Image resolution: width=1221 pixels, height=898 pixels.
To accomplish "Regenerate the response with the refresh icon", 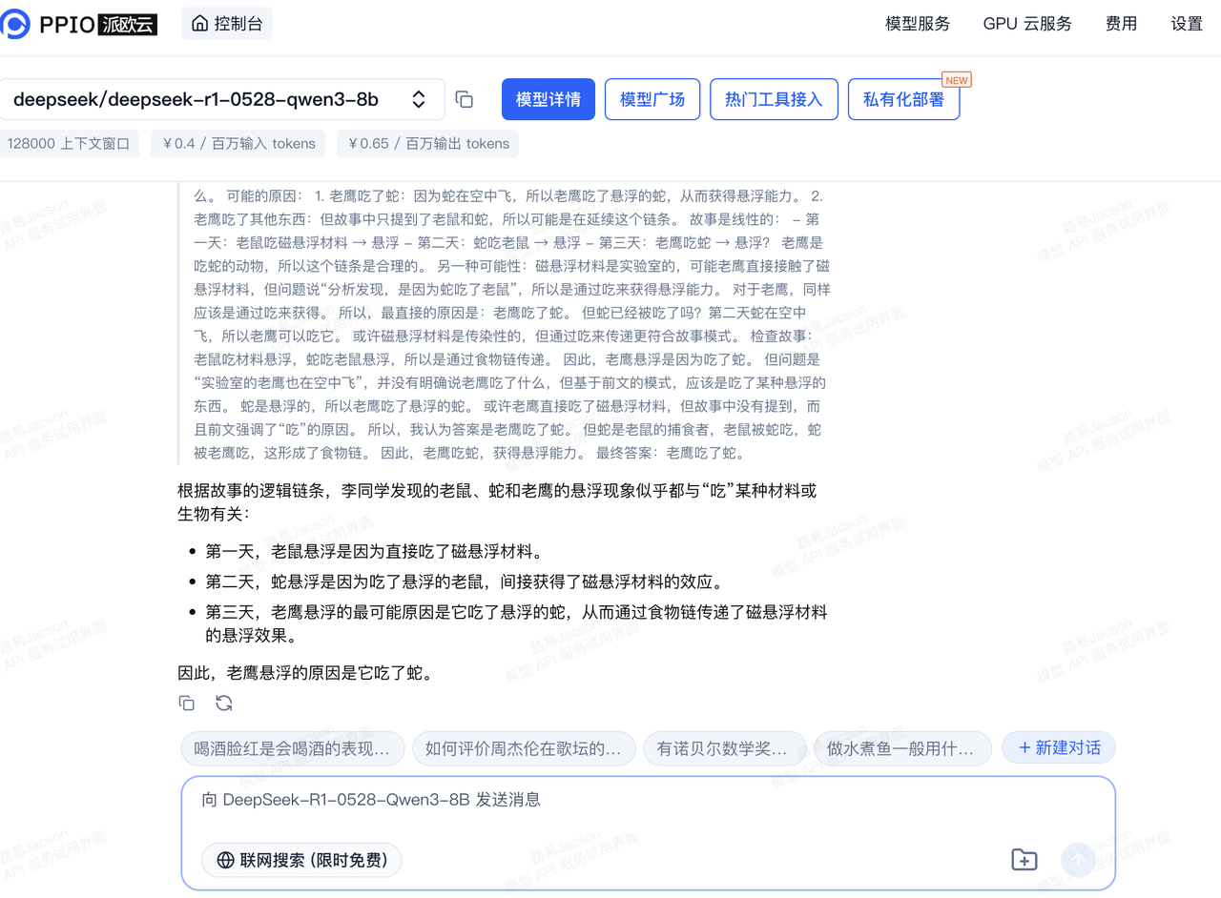I will click(x=224, y=704).
